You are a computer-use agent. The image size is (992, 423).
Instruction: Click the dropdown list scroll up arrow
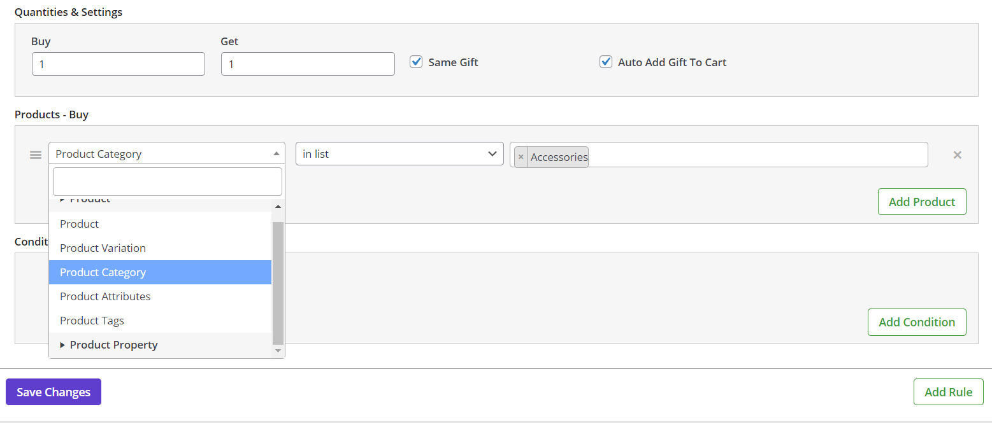click(x=278, y=206)
